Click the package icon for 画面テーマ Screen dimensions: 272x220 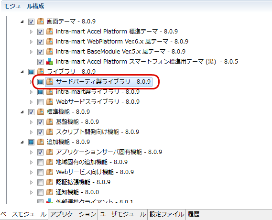41,22
